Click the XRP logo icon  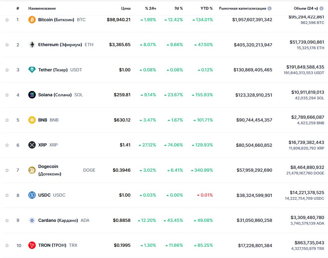[32, 145]
